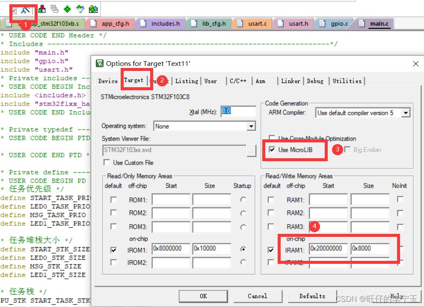The height and width of the screenshot is (307, 424).
Task: Click the Cancel button
Action: [x=258, y=296]
